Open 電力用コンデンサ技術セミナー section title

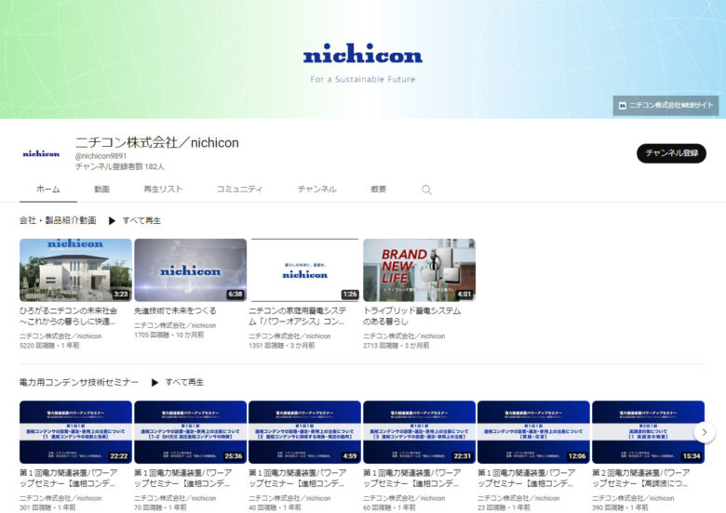79,383
